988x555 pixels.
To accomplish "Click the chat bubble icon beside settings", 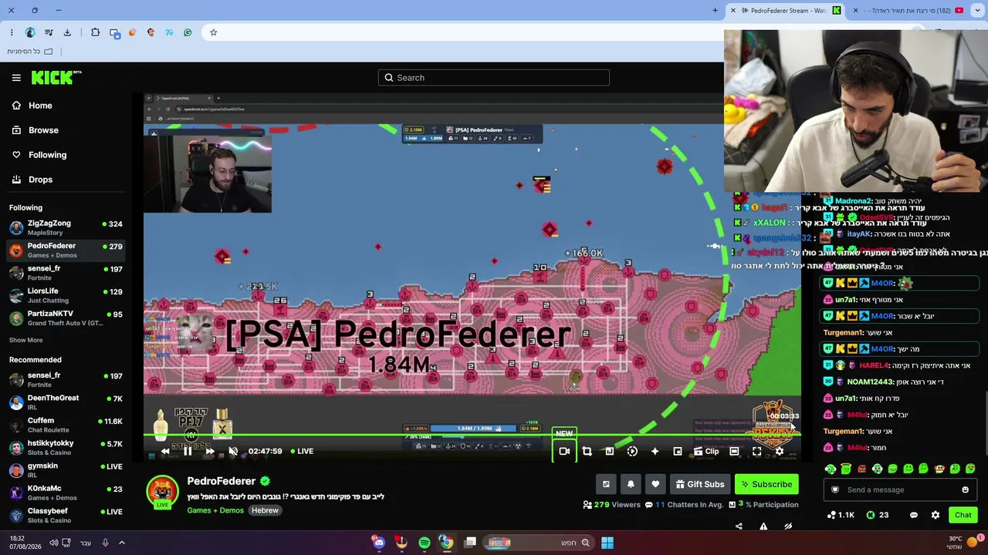I will tap(914, 515).
